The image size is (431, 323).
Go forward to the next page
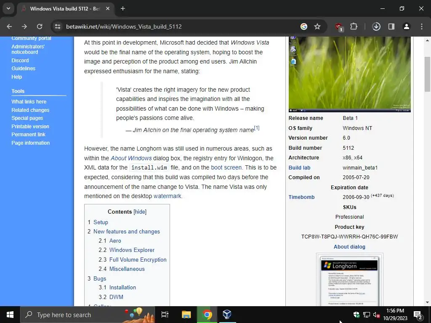(24, 26)
